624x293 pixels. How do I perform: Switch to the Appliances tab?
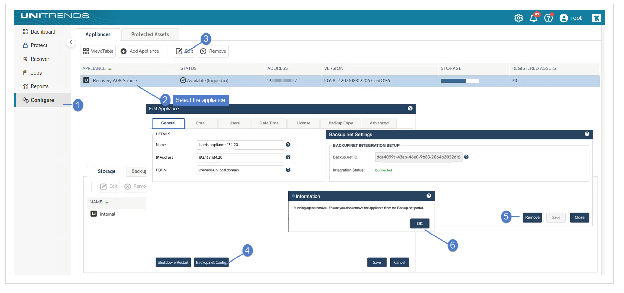98,34
